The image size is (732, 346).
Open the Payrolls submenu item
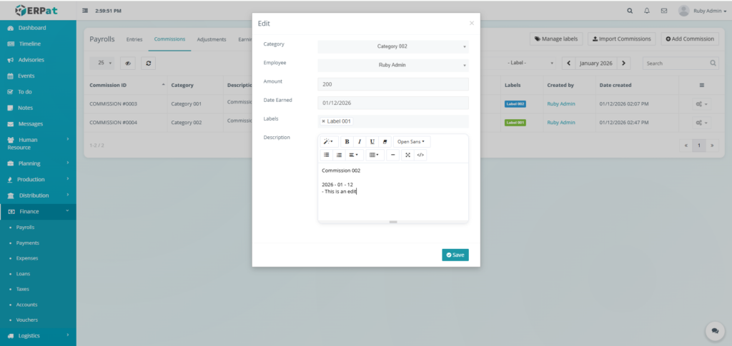click(x=25, y=228)
